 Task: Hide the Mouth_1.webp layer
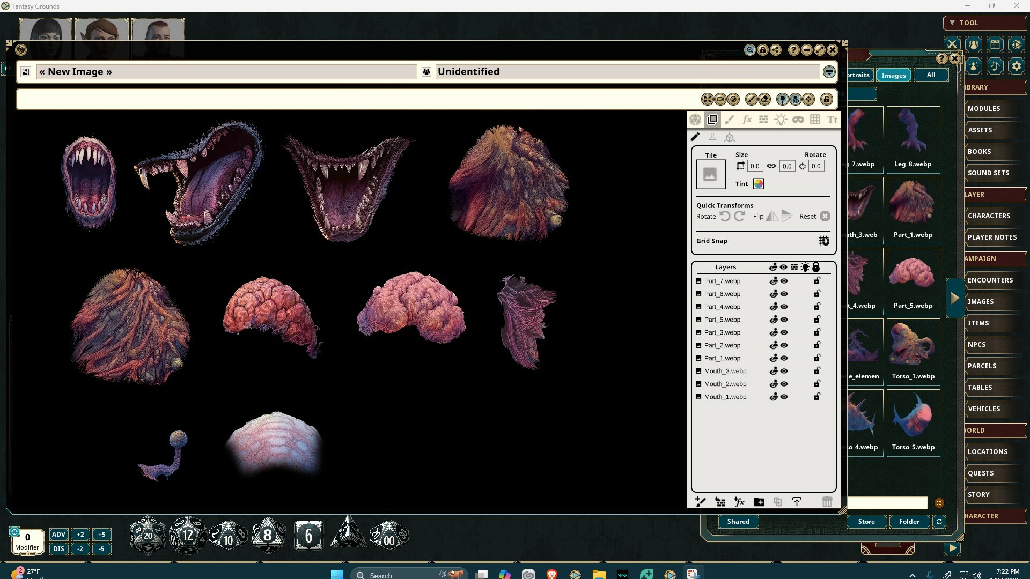click(784, 397)
